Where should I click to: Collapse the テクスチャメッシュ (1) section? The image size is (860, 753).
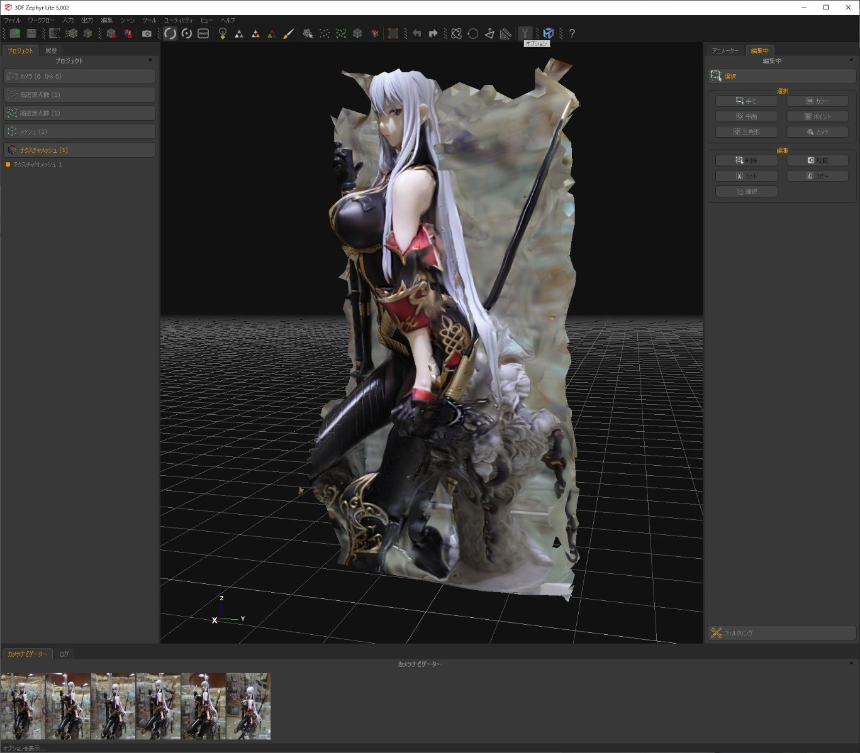point(79,150)
